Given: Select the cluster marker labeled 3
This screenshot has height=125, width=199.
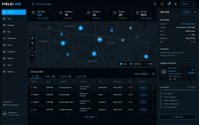Looking at the screenshot, I should click(94, 54).
